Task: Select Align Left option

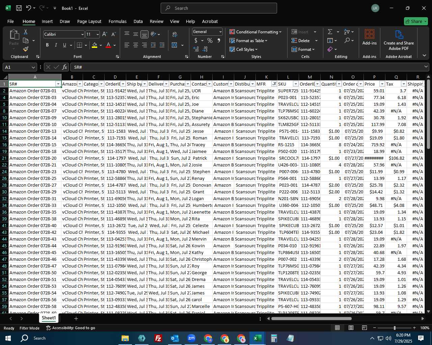Action: tap(127, 45)
